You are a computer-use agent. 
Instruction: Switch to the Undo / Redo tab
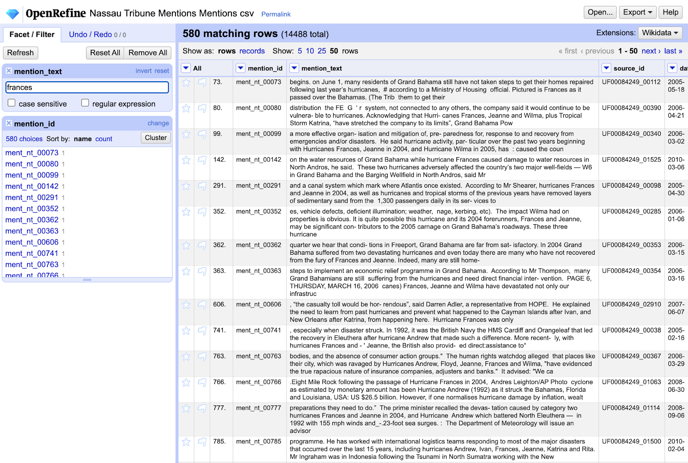pos(98,34)
